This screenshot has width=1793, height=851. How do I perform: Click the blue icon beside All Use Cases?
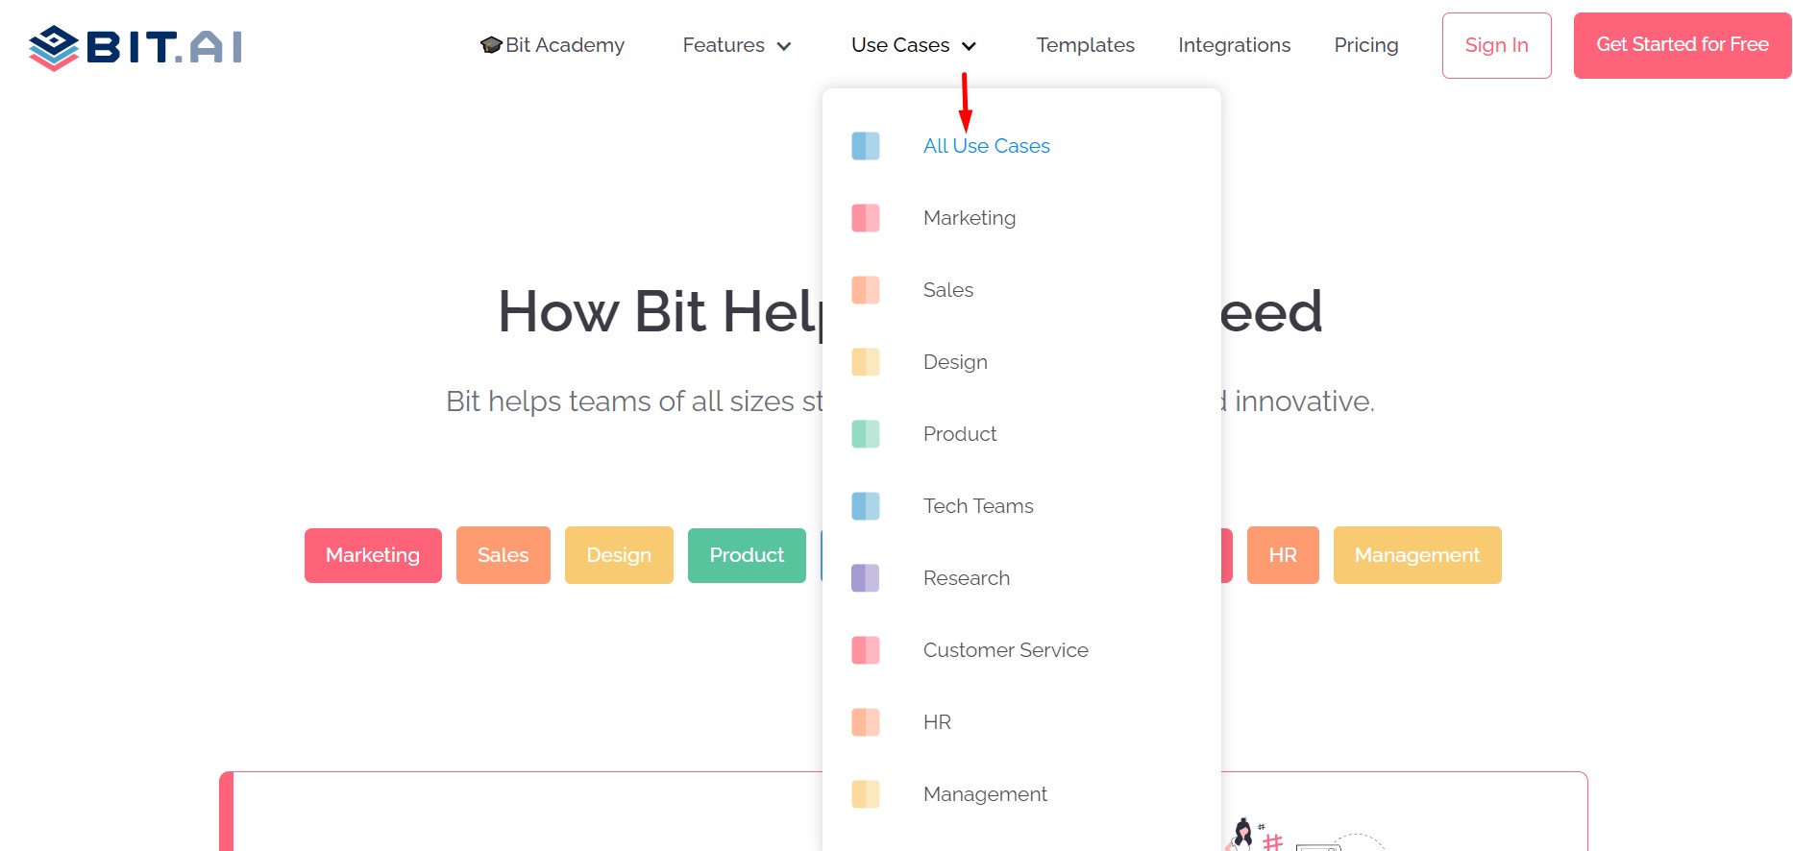(866, 146)
